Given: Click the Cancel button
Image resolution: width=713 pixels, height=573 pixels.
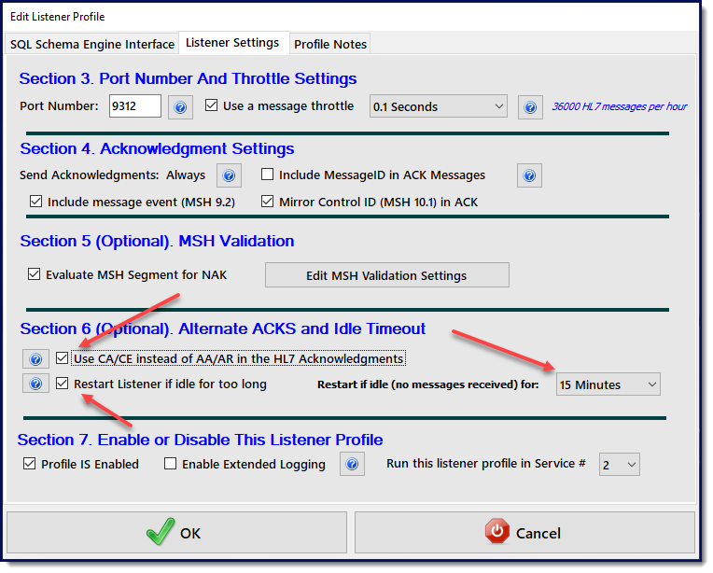Looking at the screenshot, I should click(524, 533).
